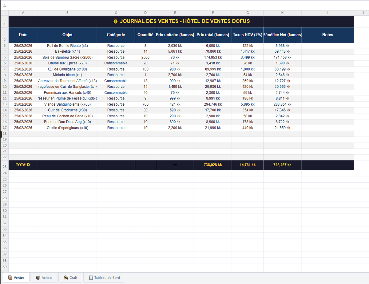This screenshot has height=284, width=369.
Task: Select quantity 700 cell
Action: click(x=145, y=104)
